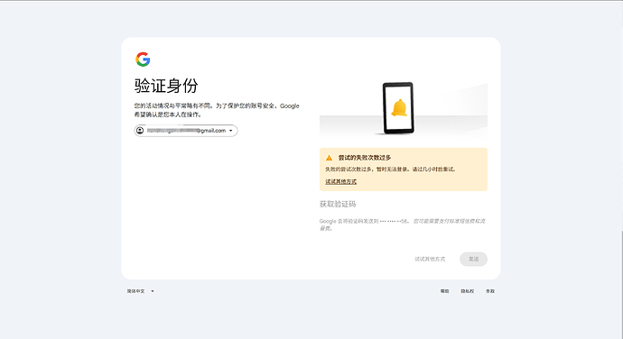Open the 条款 footer link
623x339 pixels.
point(490,291)
